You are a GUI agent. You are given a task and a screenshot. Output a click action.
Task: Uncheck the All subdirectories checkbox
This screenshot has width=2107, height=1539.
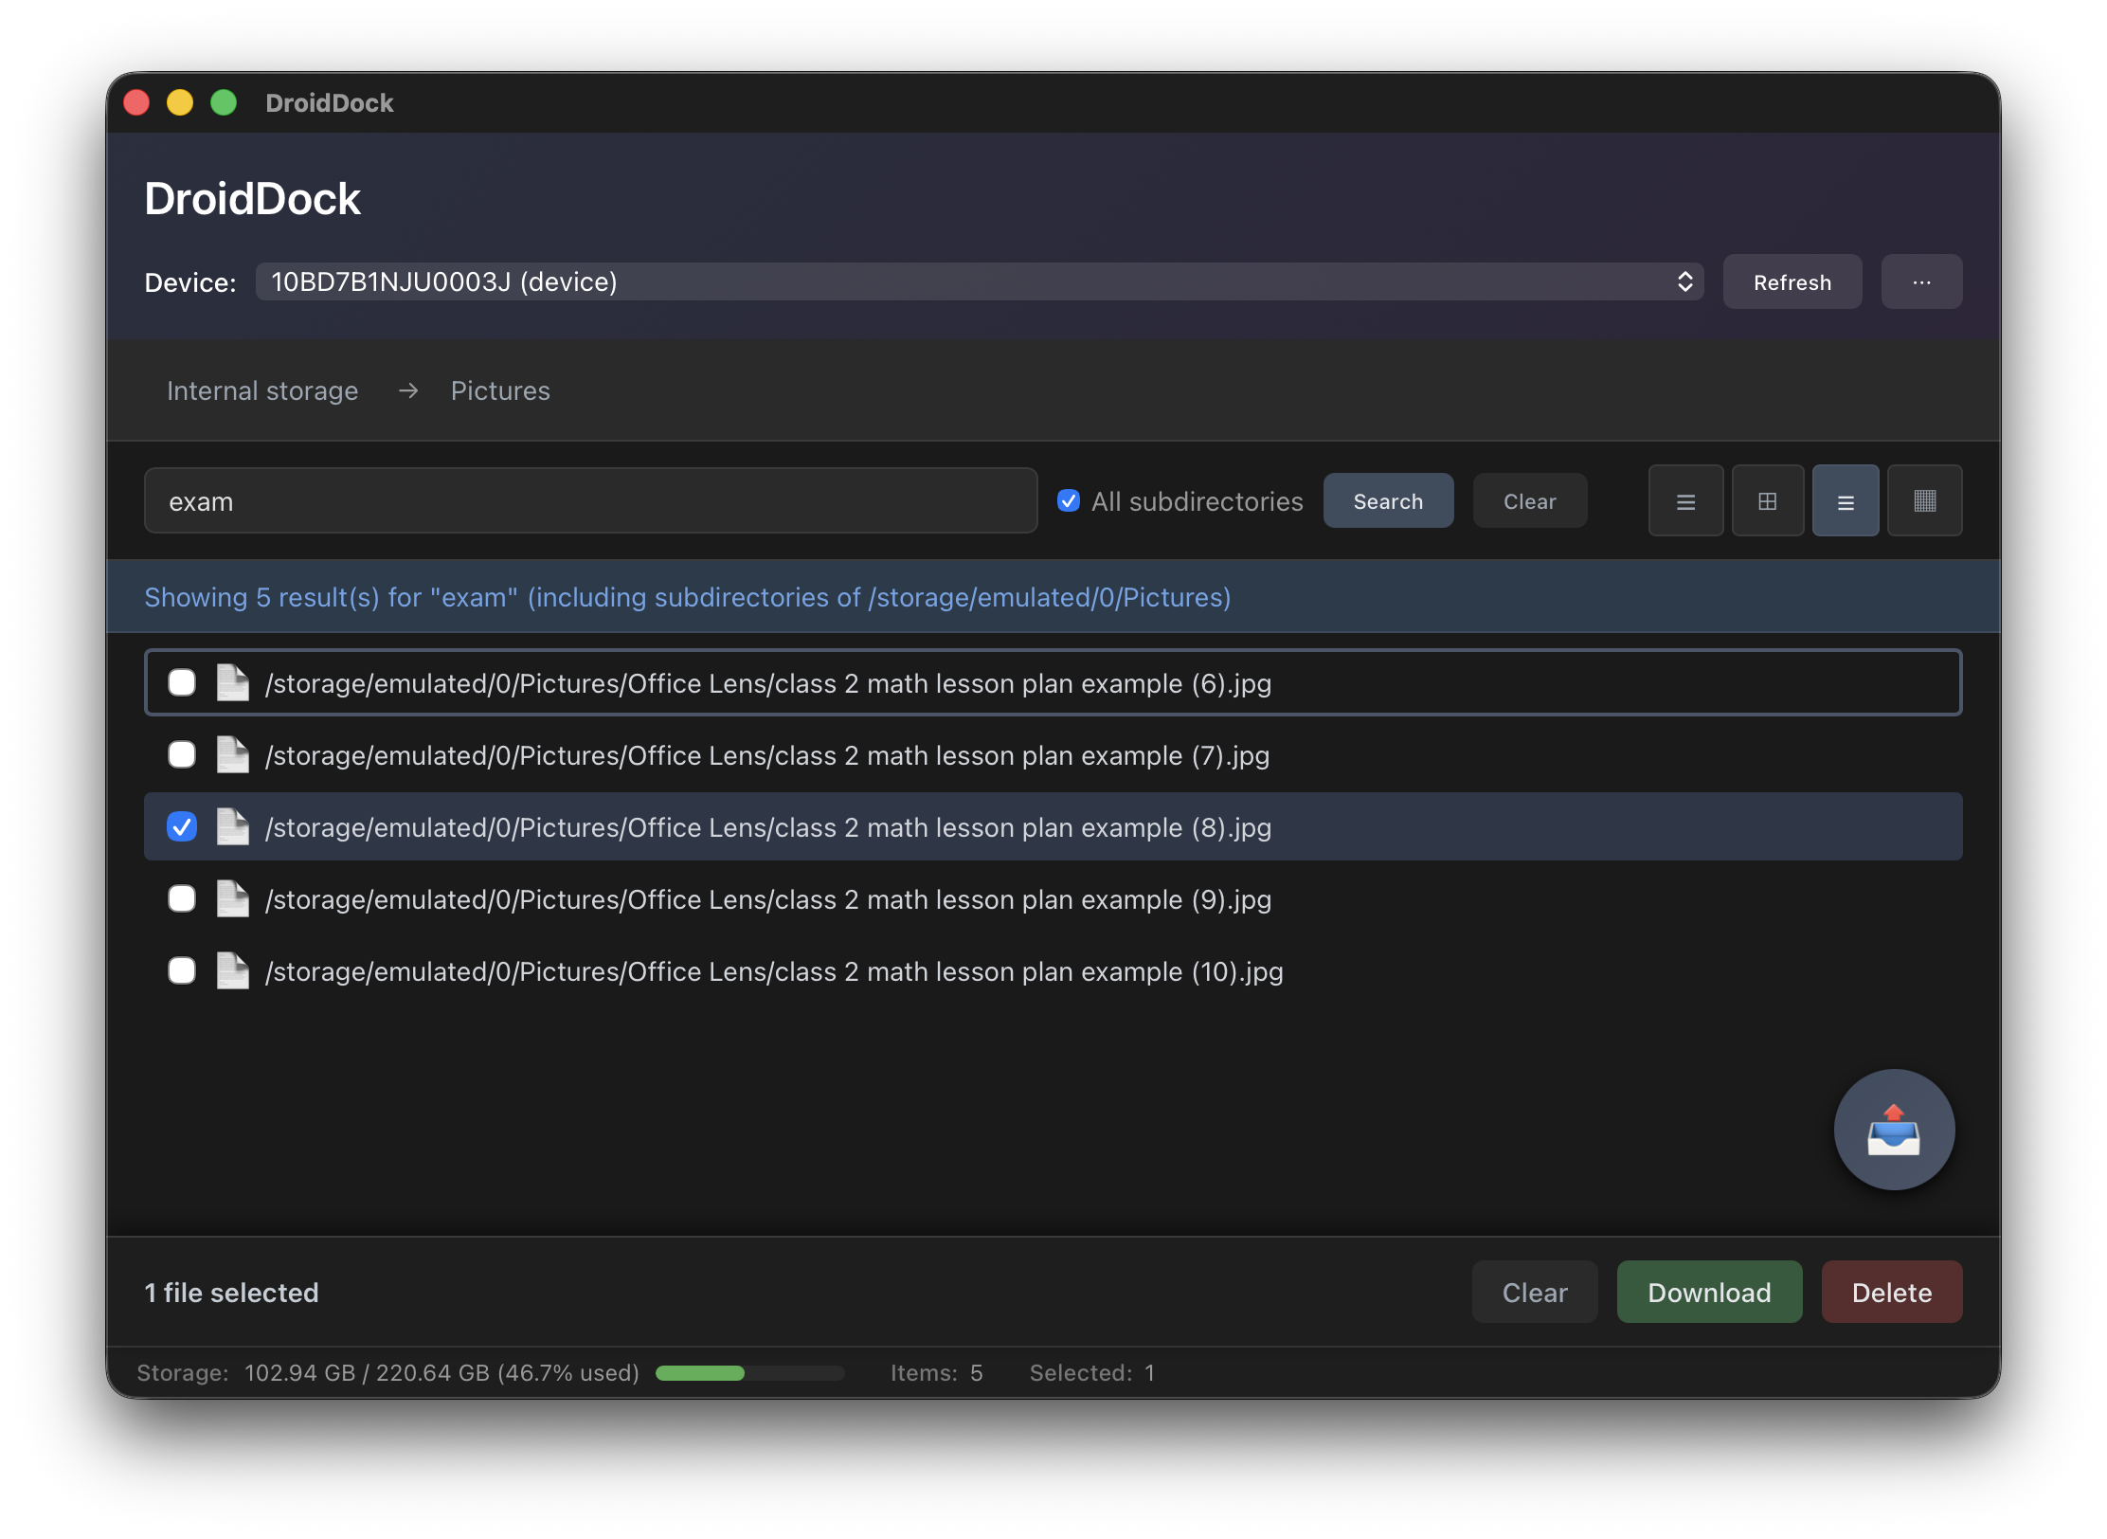pyautogui.click(x=1069, y=501)
